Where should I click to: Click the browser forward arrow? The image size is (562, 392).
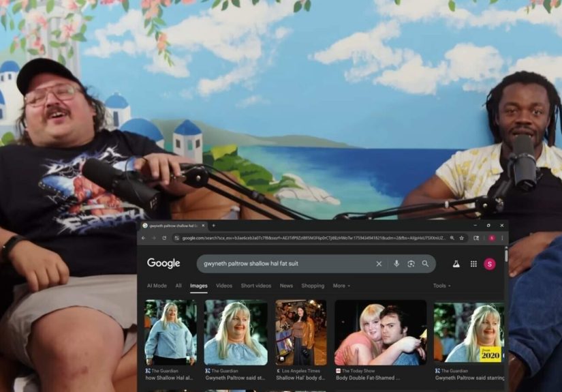(x=154, y=238)
